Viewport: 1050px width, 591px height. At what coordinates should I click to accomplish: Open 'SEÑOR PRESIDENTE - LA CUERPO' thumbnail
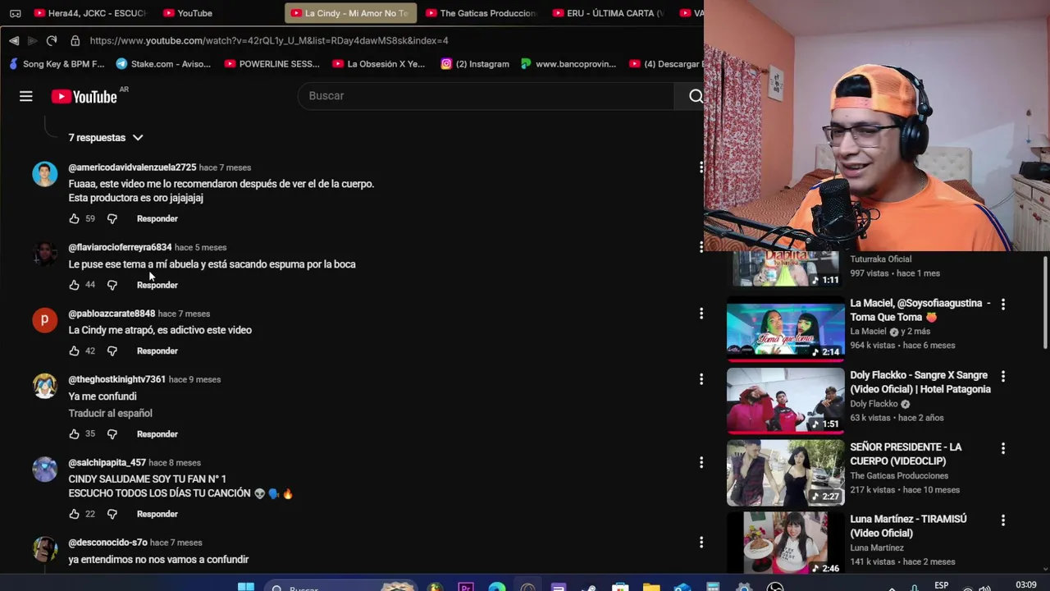coord(785,473)
